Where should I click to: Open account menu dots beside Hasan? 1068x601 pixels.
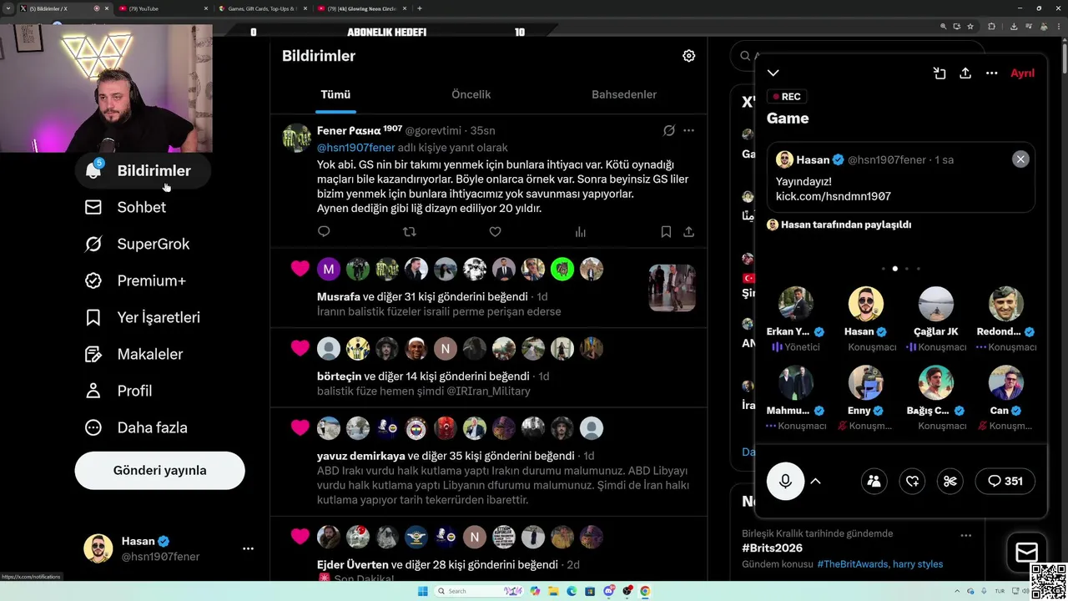[248, 548]
